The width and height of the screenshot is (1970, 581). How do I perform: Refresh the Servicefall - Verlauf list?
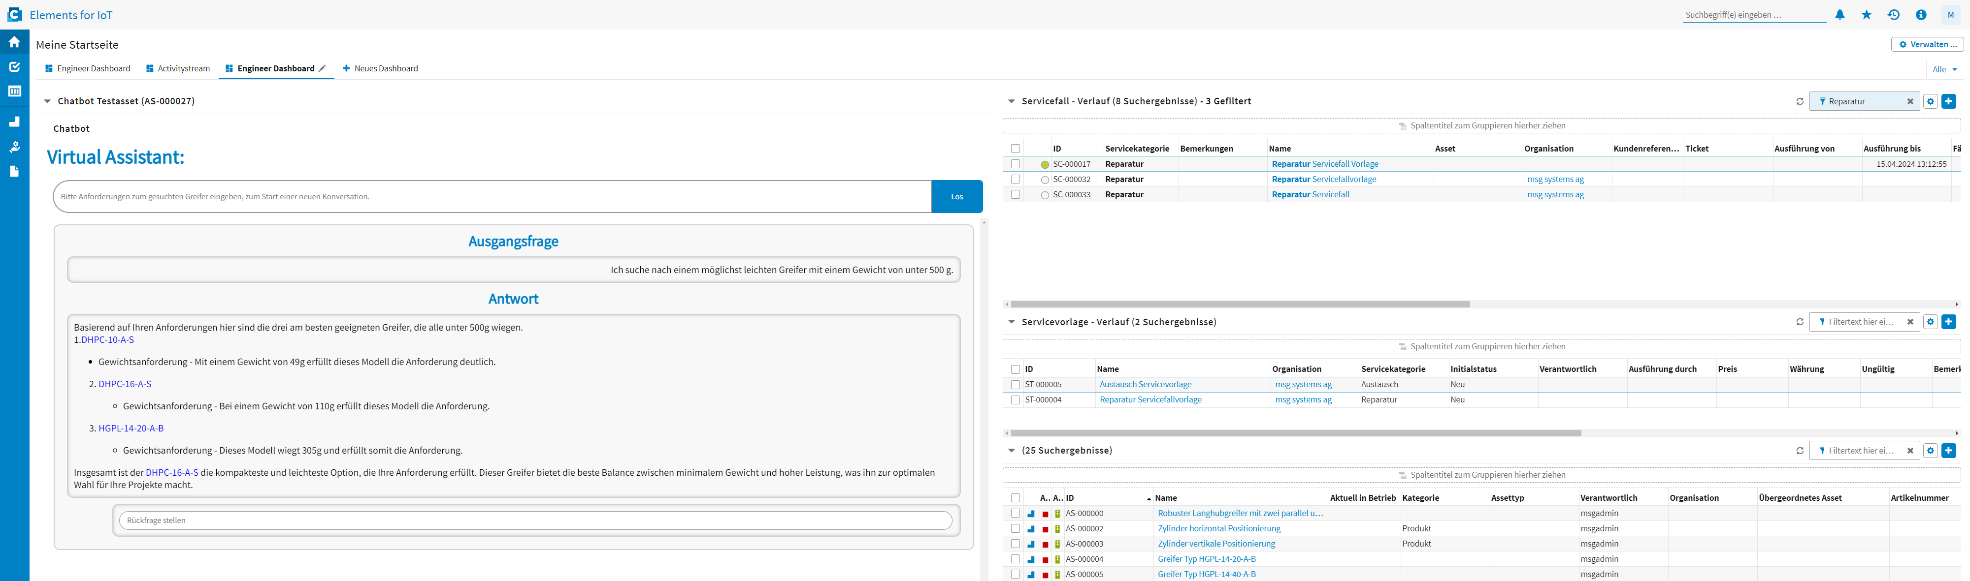(x=1800, y=101)
